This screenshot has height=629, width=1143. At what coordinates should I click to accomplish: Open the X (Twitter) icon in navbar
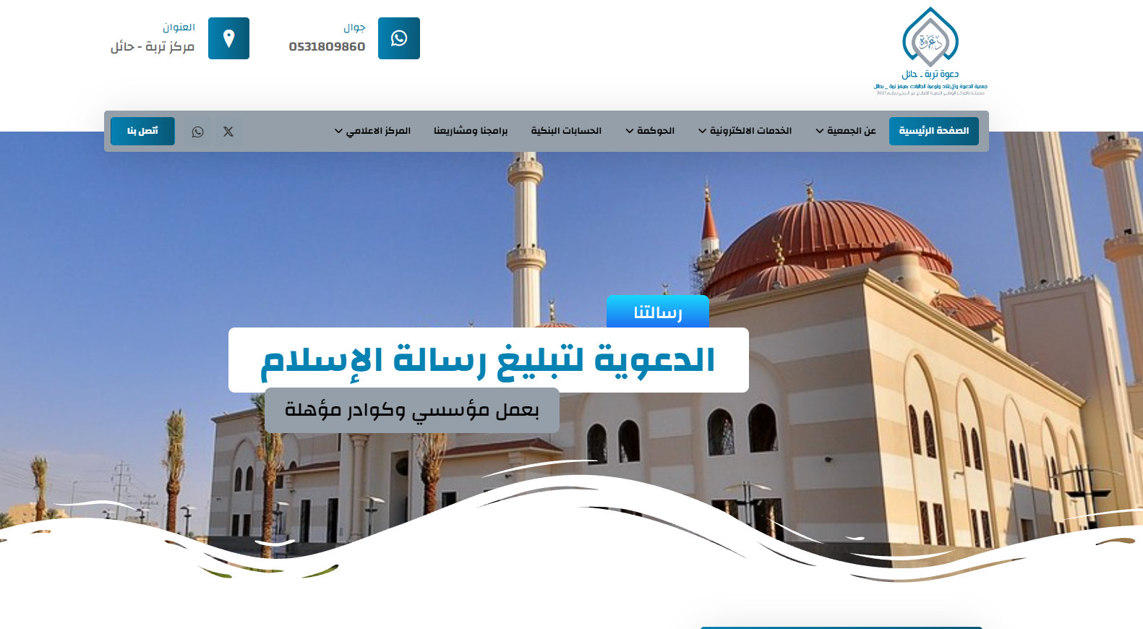coord(228,132)
